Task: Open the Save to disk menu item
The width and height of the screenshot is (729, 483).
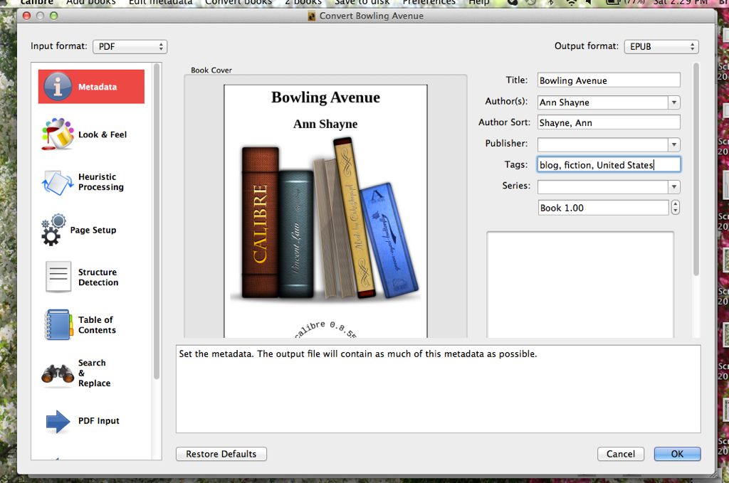Action: point(362,2)
